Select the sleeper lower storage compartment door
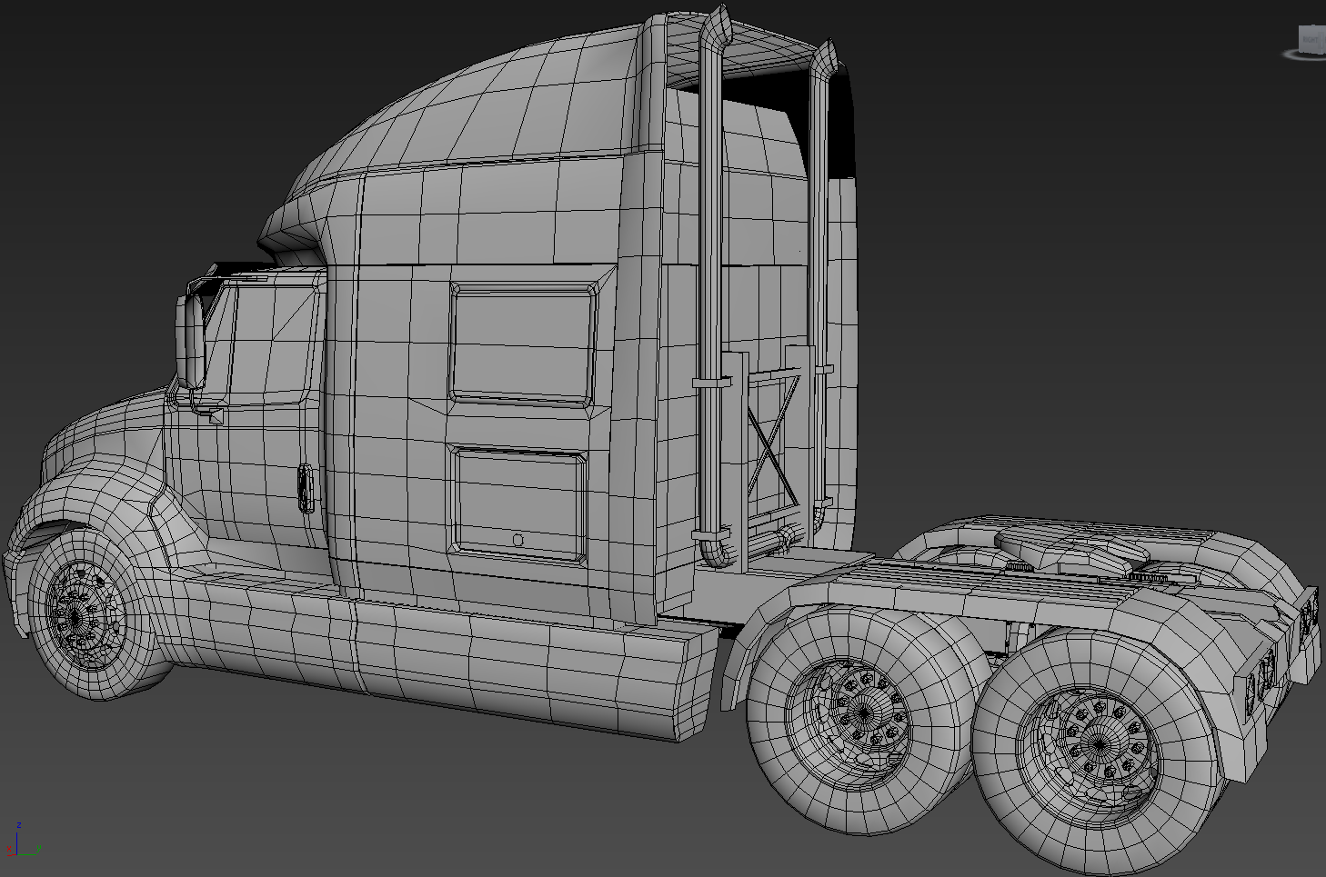 [x=518, y=503]
